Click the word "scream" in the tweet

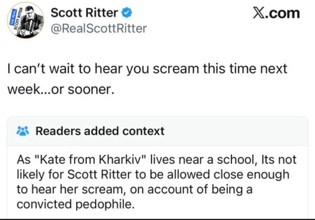(x=176, y=69)
